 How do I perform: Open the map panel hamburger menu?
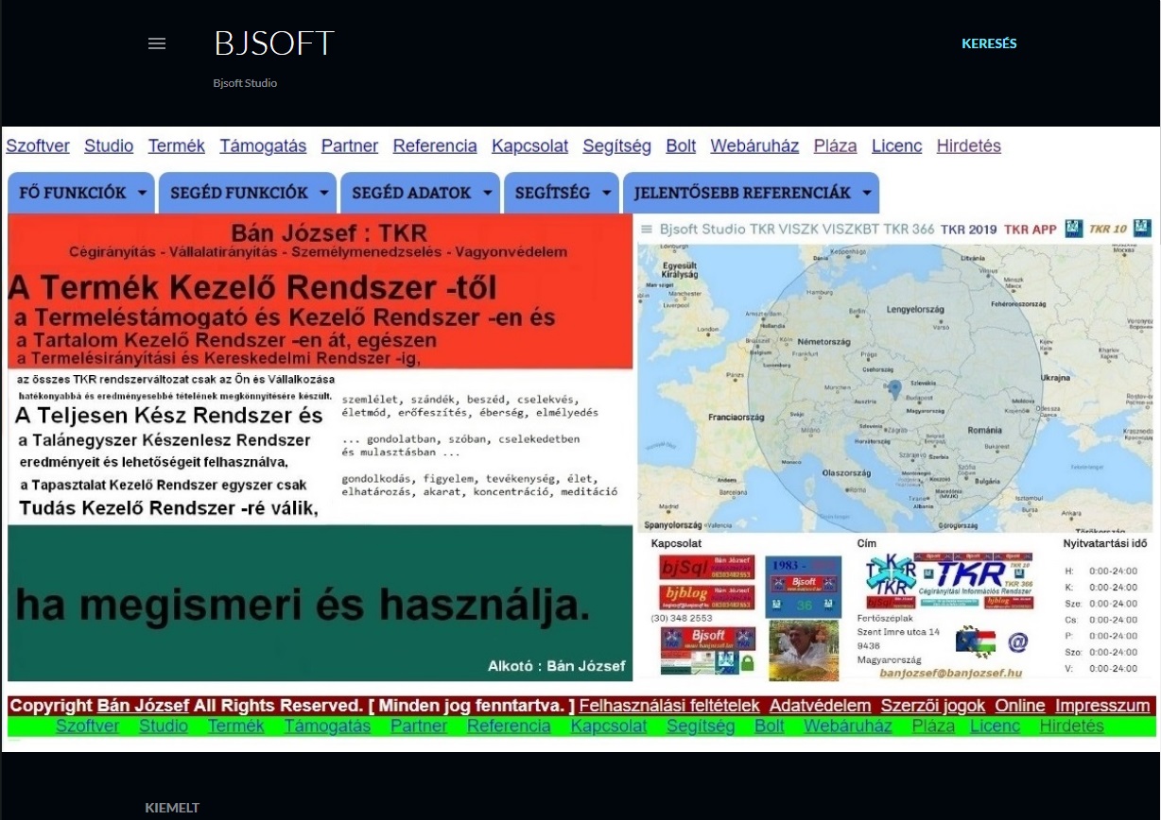[647, 229]
